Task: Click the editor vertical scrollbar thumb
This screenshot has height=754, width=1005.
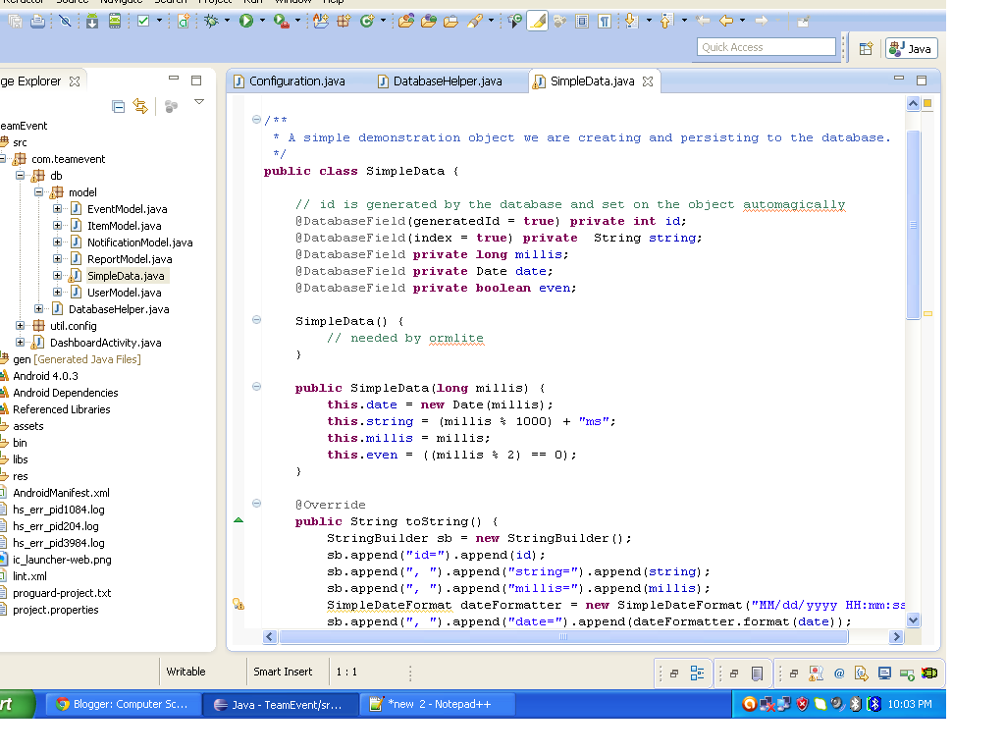Action: (x=914, y=225)
